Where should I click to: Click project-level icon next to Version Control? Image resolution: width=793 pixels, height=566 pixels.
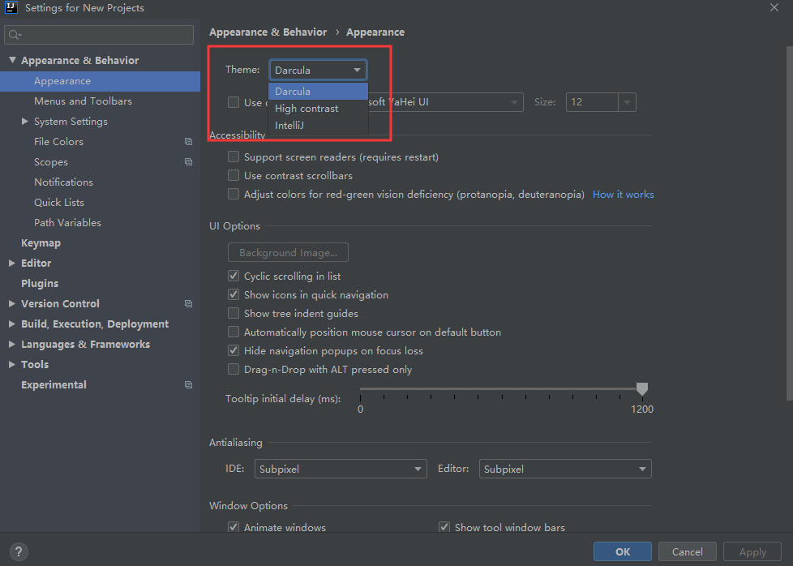[x=189, y=303]
